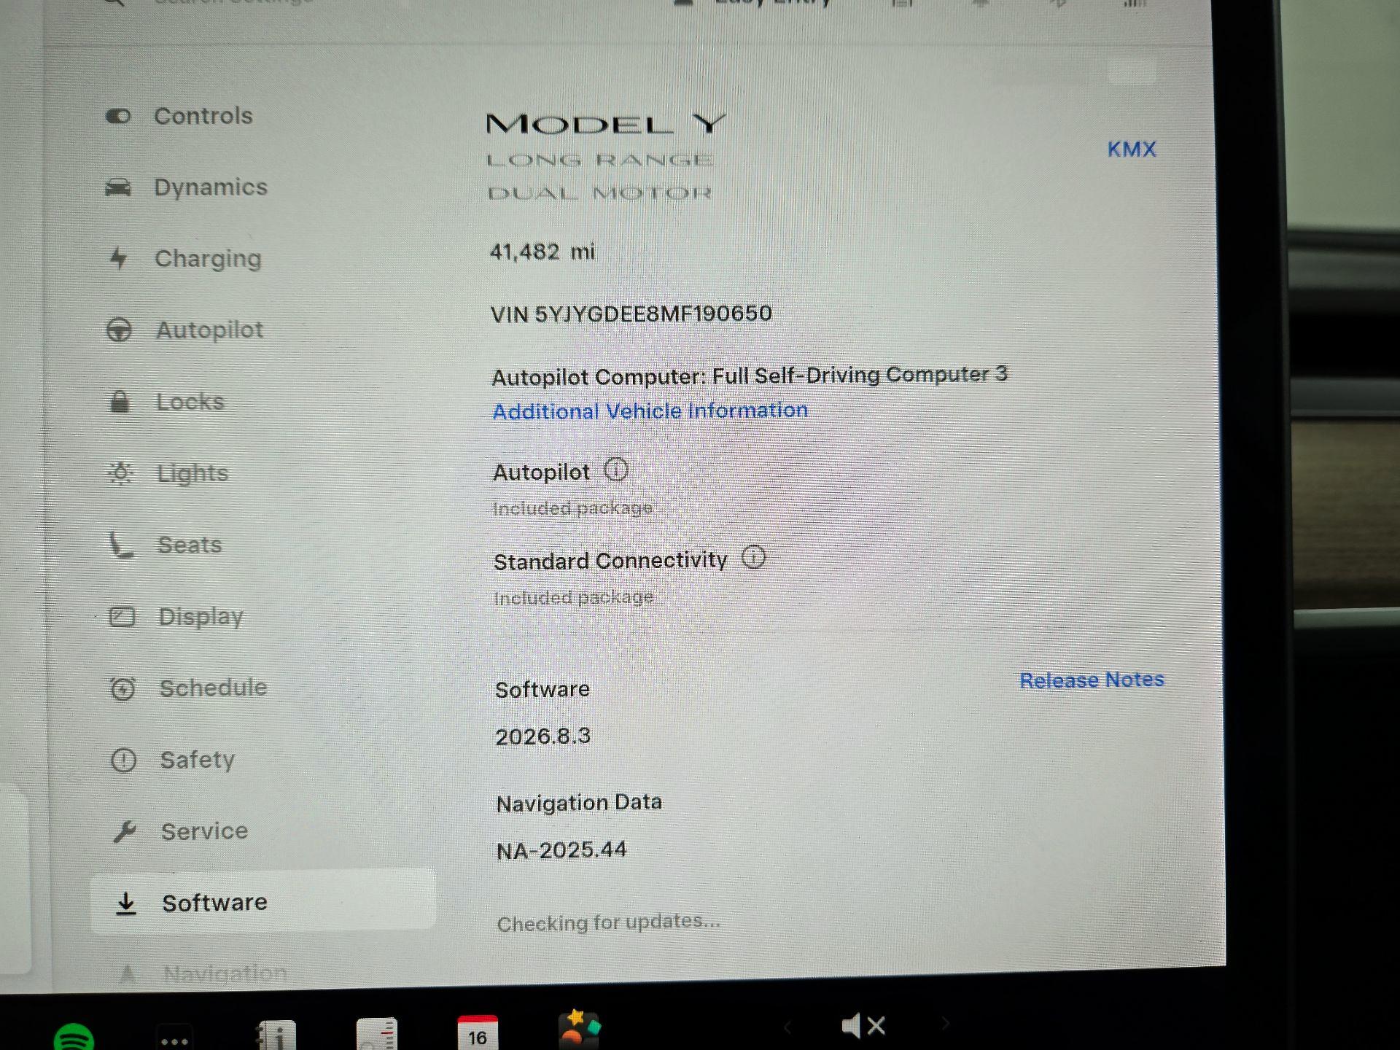Toggle the speaker mute icon
The width and height of the screenshot is (1400, 1050).
tap(864, 1024)
